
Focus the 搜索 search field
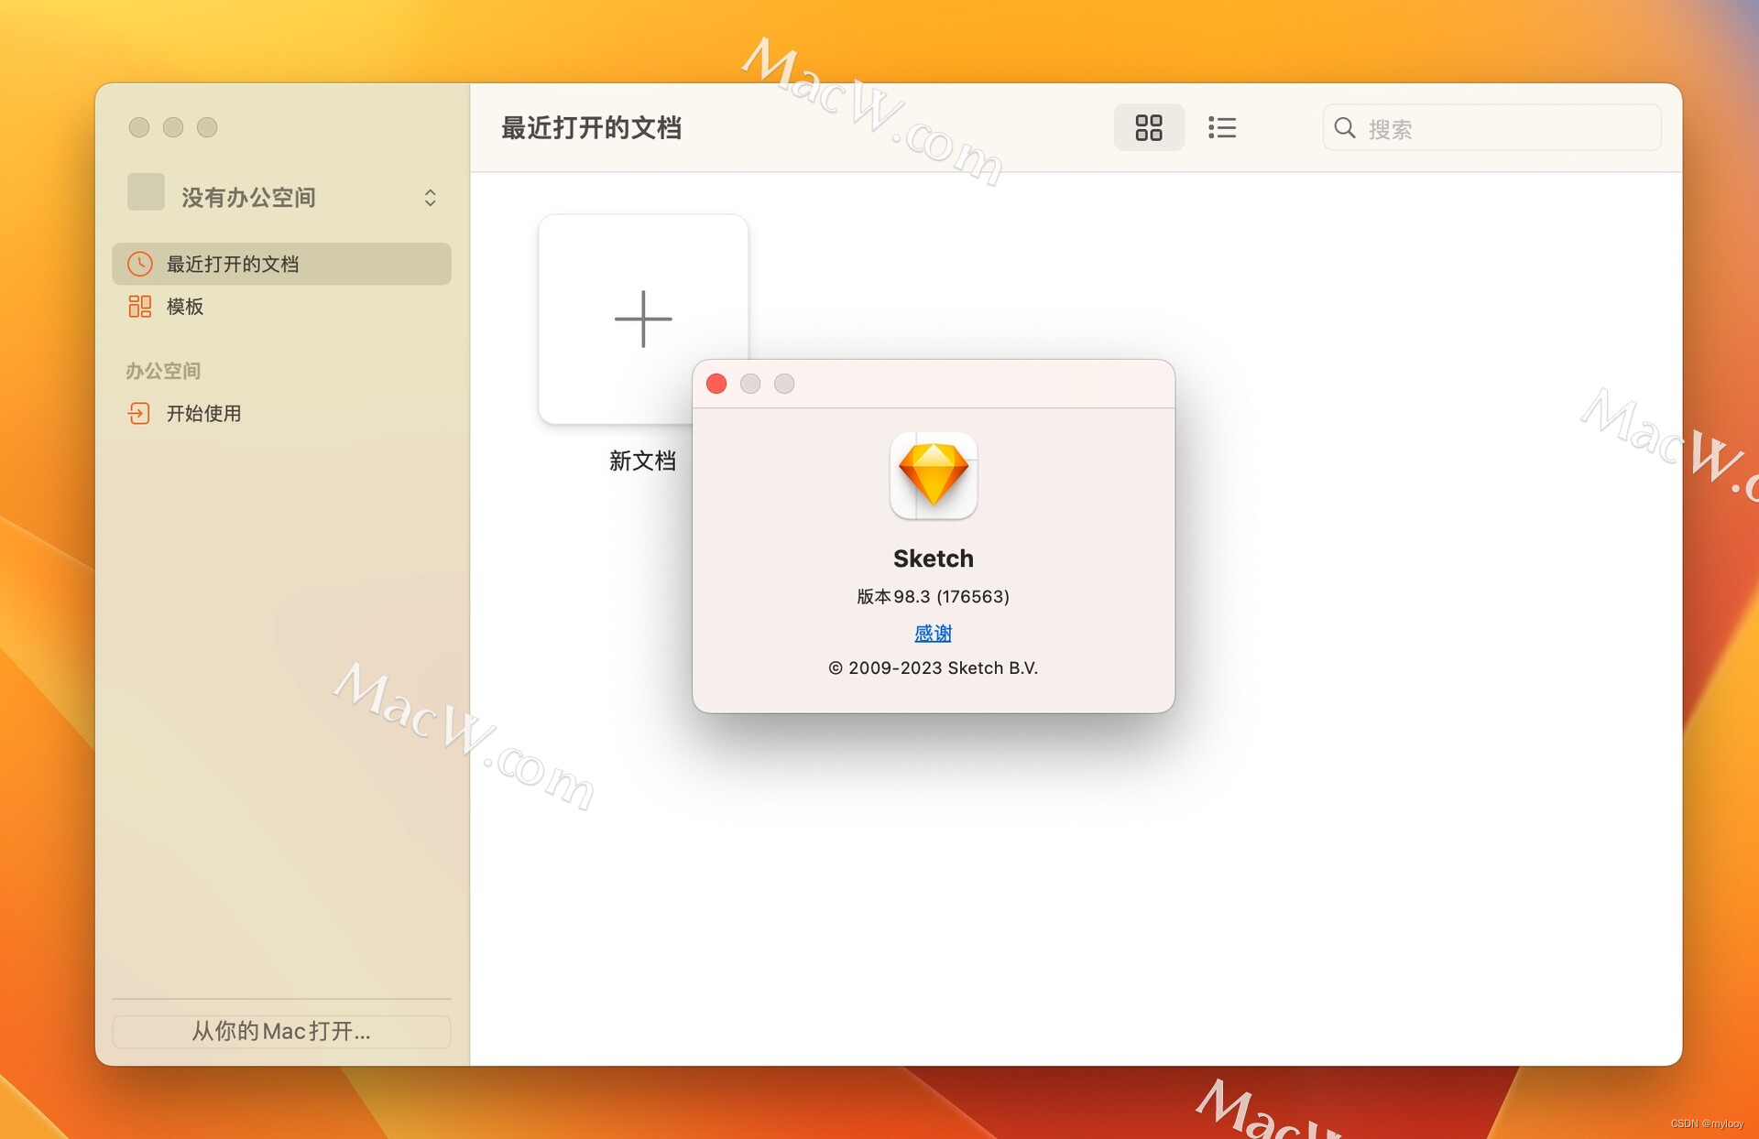click(1491, 128)
